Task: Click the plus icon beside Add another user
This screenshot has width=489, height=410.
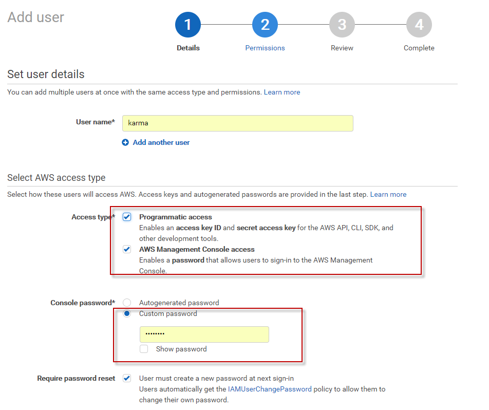Action: (x=125, y=142)
